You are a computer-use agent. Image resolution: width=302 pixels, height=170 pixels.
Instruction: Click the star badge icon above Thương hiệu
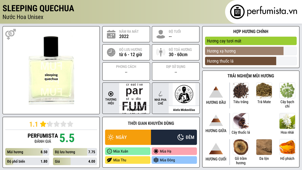pos(111,94)
